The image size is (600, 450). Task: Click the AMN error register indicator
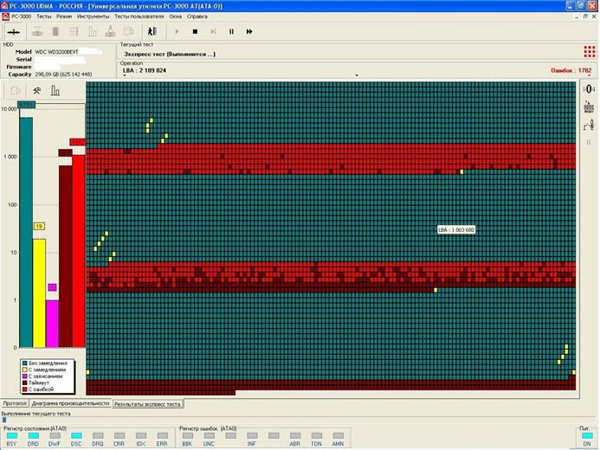338,436
